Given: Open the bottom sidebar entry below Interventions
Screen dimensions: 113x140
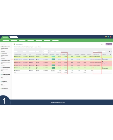Looking at the screenshot, I should [5, 88].
